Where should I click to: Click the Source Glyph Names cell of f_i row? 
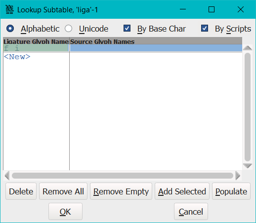(156, 48)
